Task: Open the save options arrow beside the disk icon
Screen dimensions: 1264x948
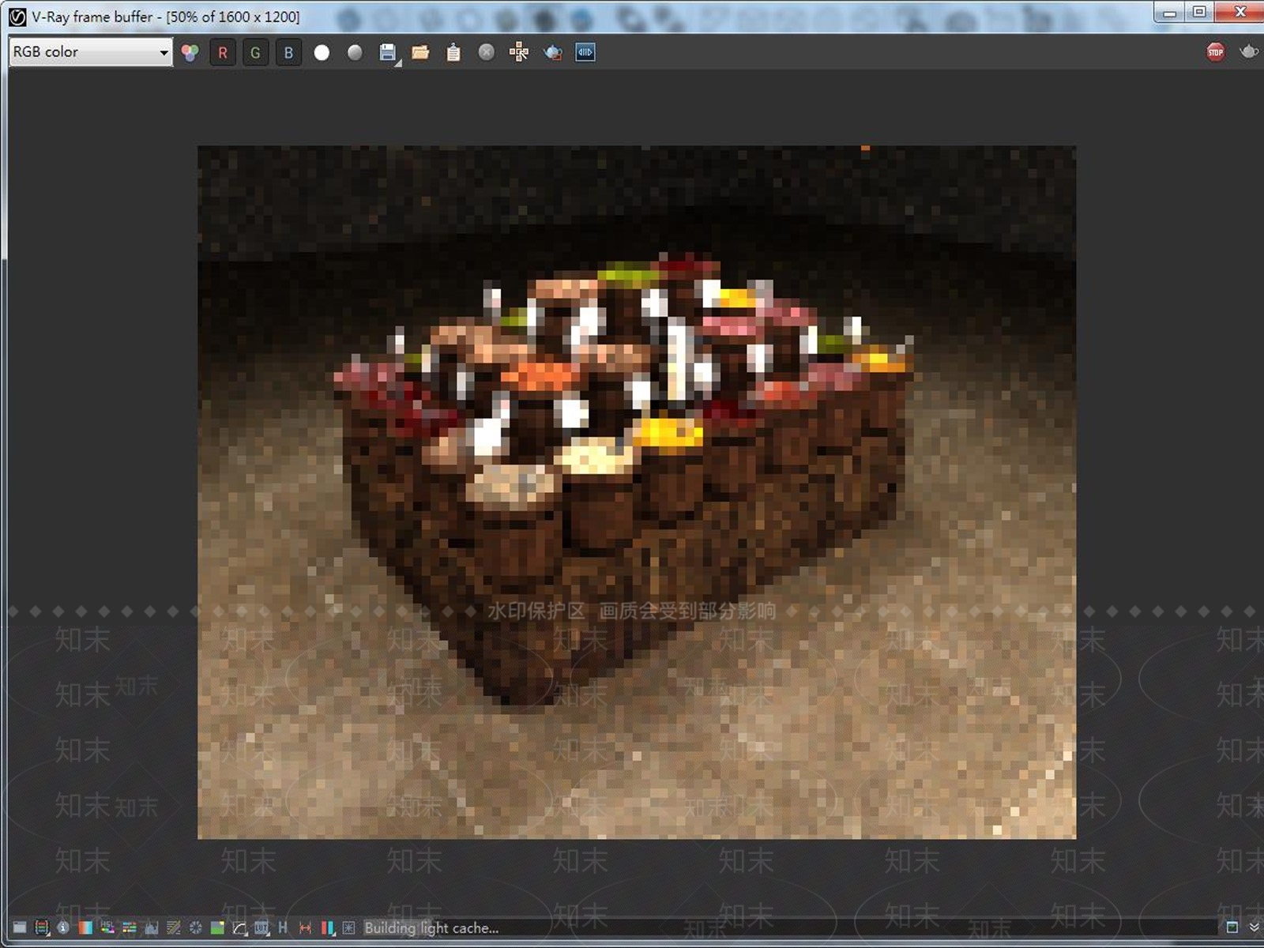Action: [x=398, y=62]
